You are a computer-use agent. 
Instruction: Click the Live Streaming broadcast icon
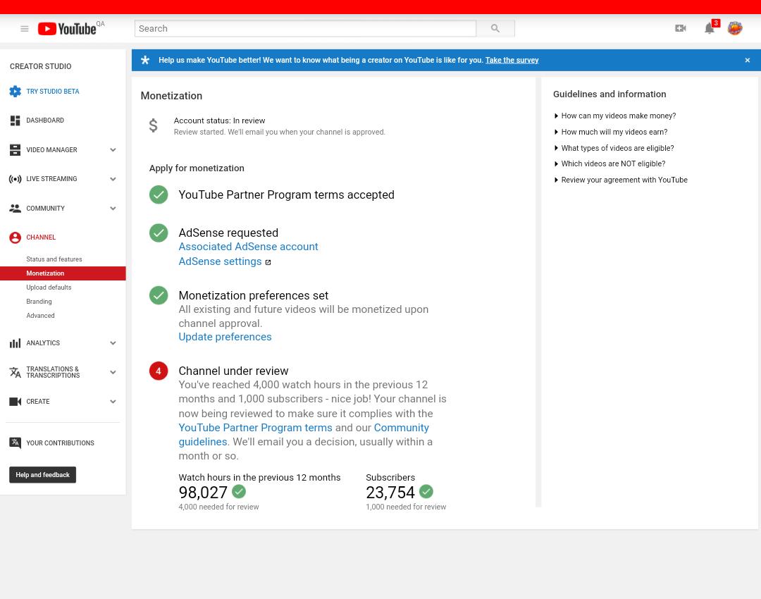point(15,179)
